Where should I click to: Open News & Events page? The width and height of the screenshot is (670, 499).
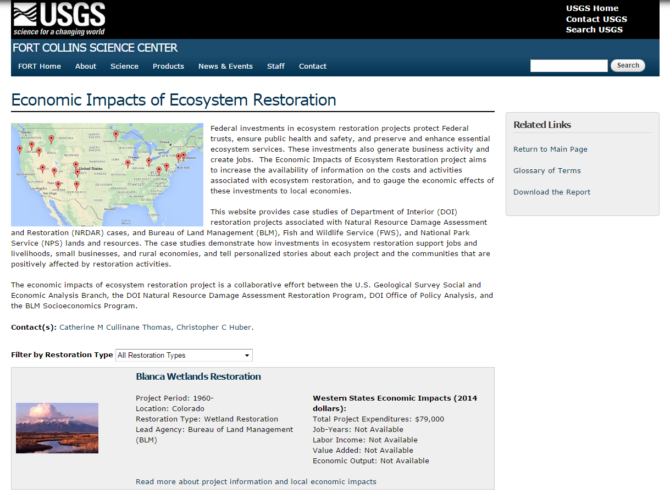(x=225, y=66)
